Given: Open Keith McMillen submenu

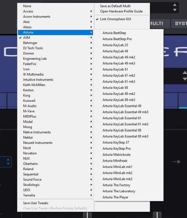Looking at the screenshot, I should pos(55,85).
